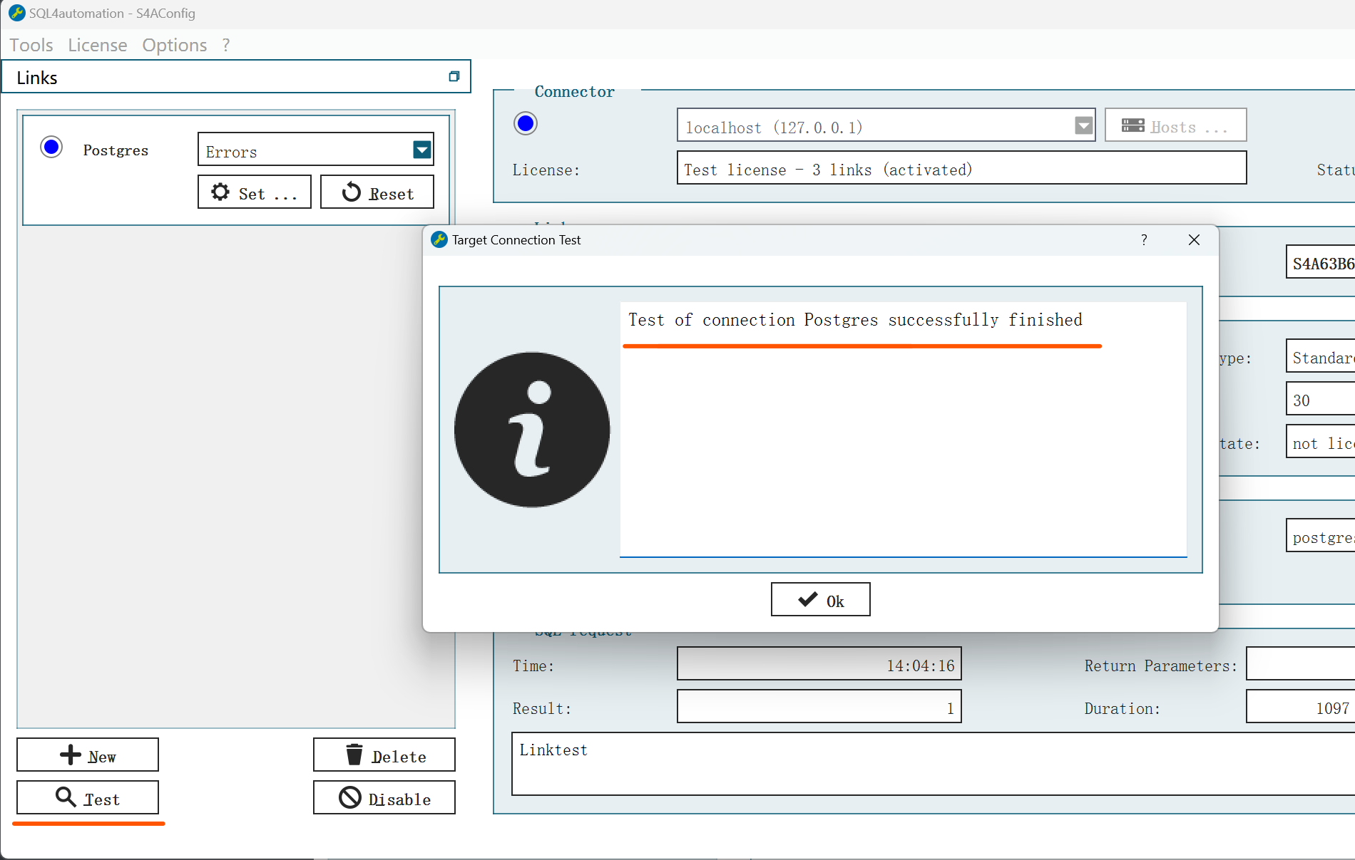Click the Postgres link label
Screen dimensions: 1355x860
tap(116, 150)
